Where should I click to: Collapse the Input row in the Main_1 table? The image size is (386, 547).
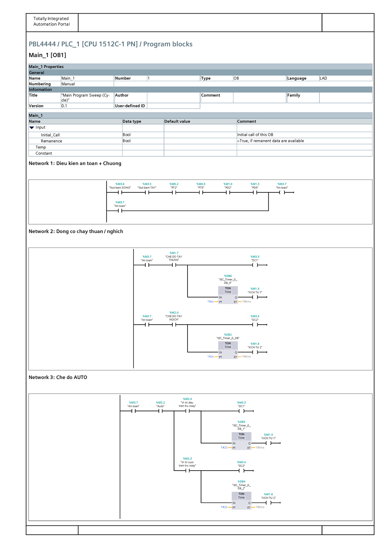[x=32, y=128]
